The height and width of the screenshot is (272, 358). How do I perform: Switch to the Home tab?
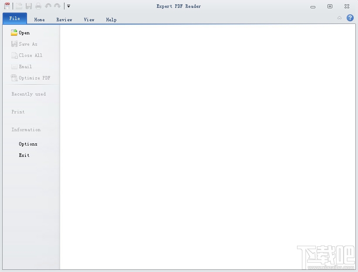[x=39, y=19]
